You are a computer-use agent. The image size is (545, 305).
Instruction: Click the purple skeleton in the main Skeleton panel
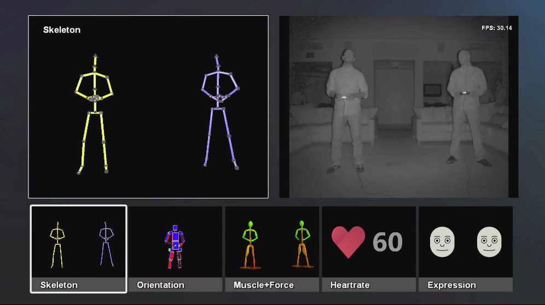(220, 112)
